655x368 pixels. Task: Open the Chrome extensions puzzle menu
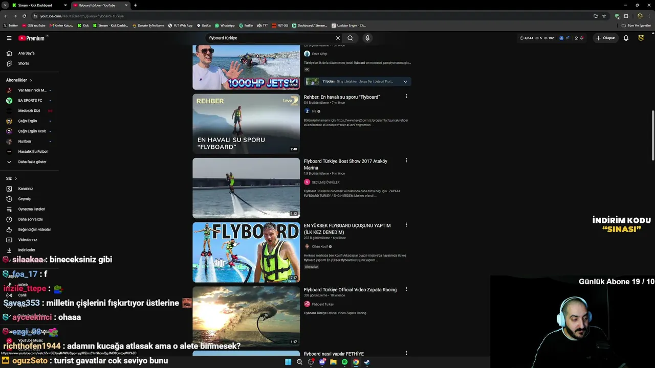[626, 16]
